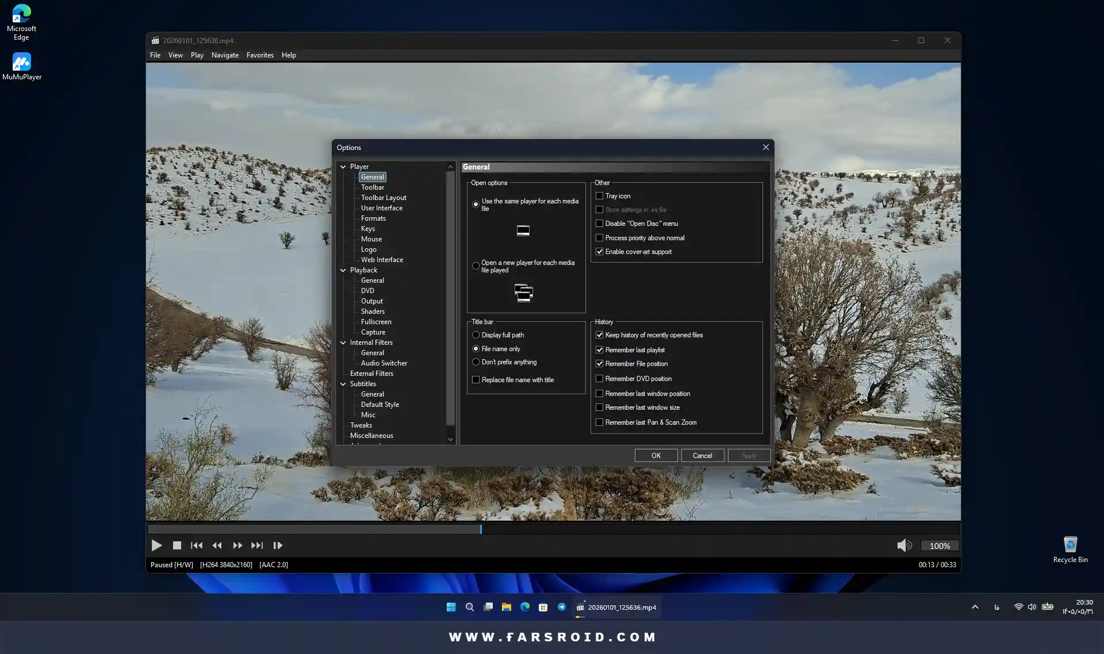Image resolution: width=1104 pixels, height=654 pixels.
Task: Open File Explorer from taskbar
Action: tap(507, 607)
